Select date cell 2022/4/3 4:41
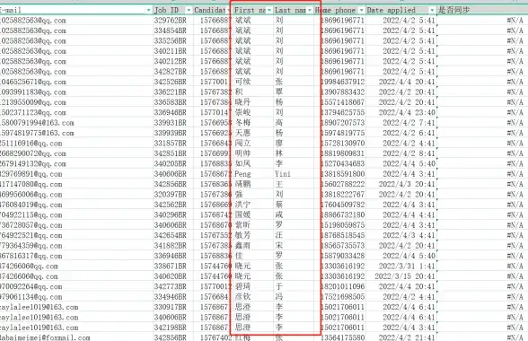The height and width of the screenshot is (341, 528). tap(409, 235)
